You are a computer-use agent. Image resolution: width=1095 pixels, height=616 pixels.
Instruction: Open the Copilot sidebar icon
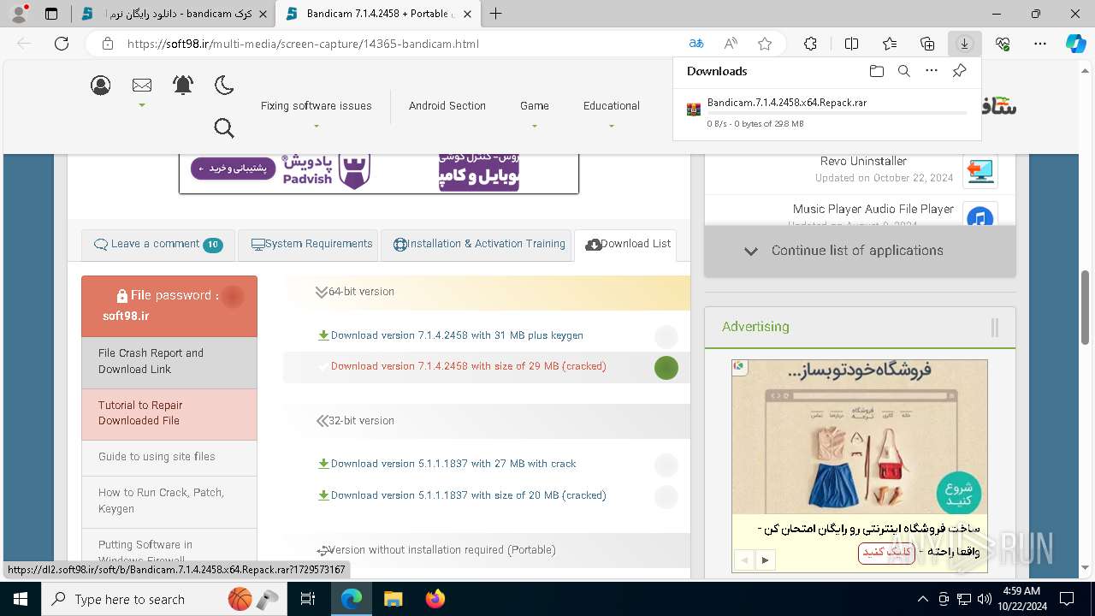pyautogui.click(x=1075, y=44)
